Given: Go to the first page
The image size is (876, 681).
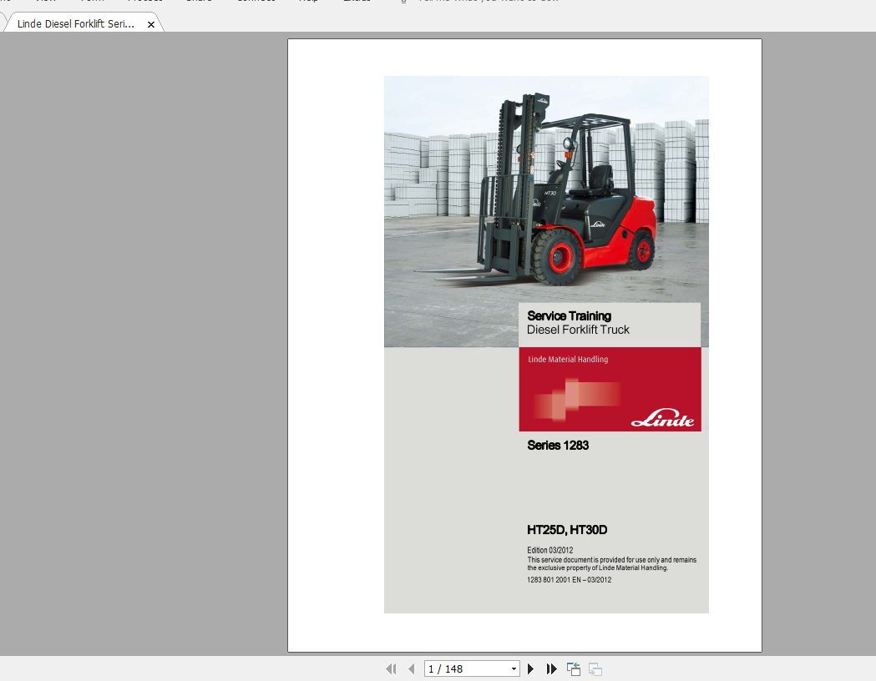Looking at the screenshot, I should coord(391,668).
